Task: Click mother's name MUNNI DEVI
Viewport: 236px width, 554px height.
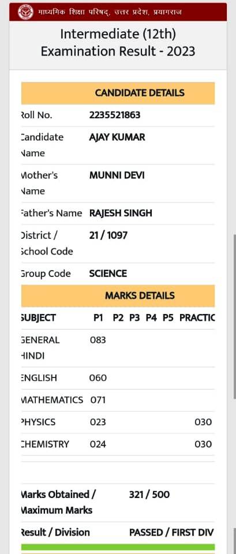Action: pyautogui.click(x=117, y=175)
